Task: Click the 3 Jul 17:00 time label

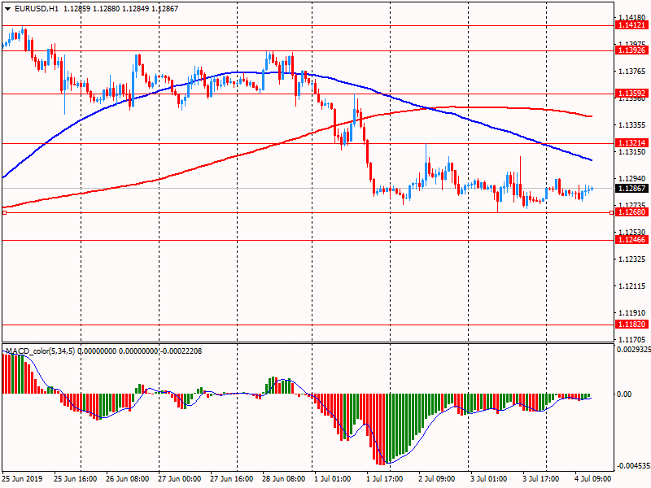Action: point(540,478)
